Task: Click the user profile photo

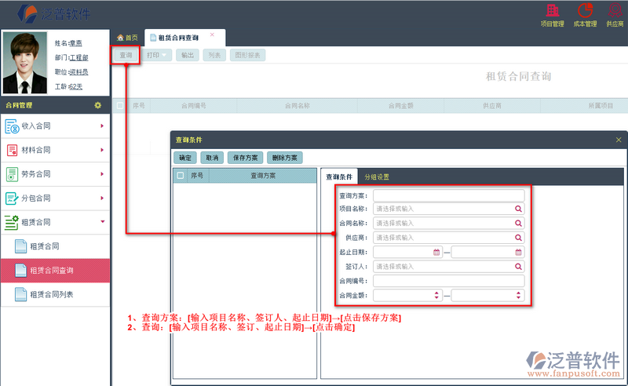Action: tap(25, 64)
